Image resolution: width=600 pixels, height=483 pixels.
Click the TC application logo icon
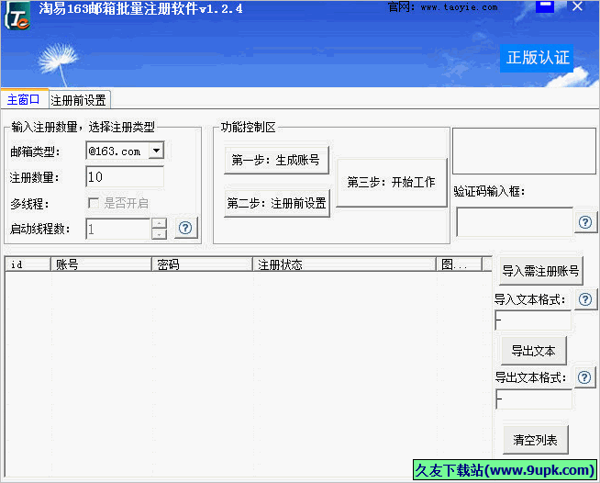click(17, 16)
